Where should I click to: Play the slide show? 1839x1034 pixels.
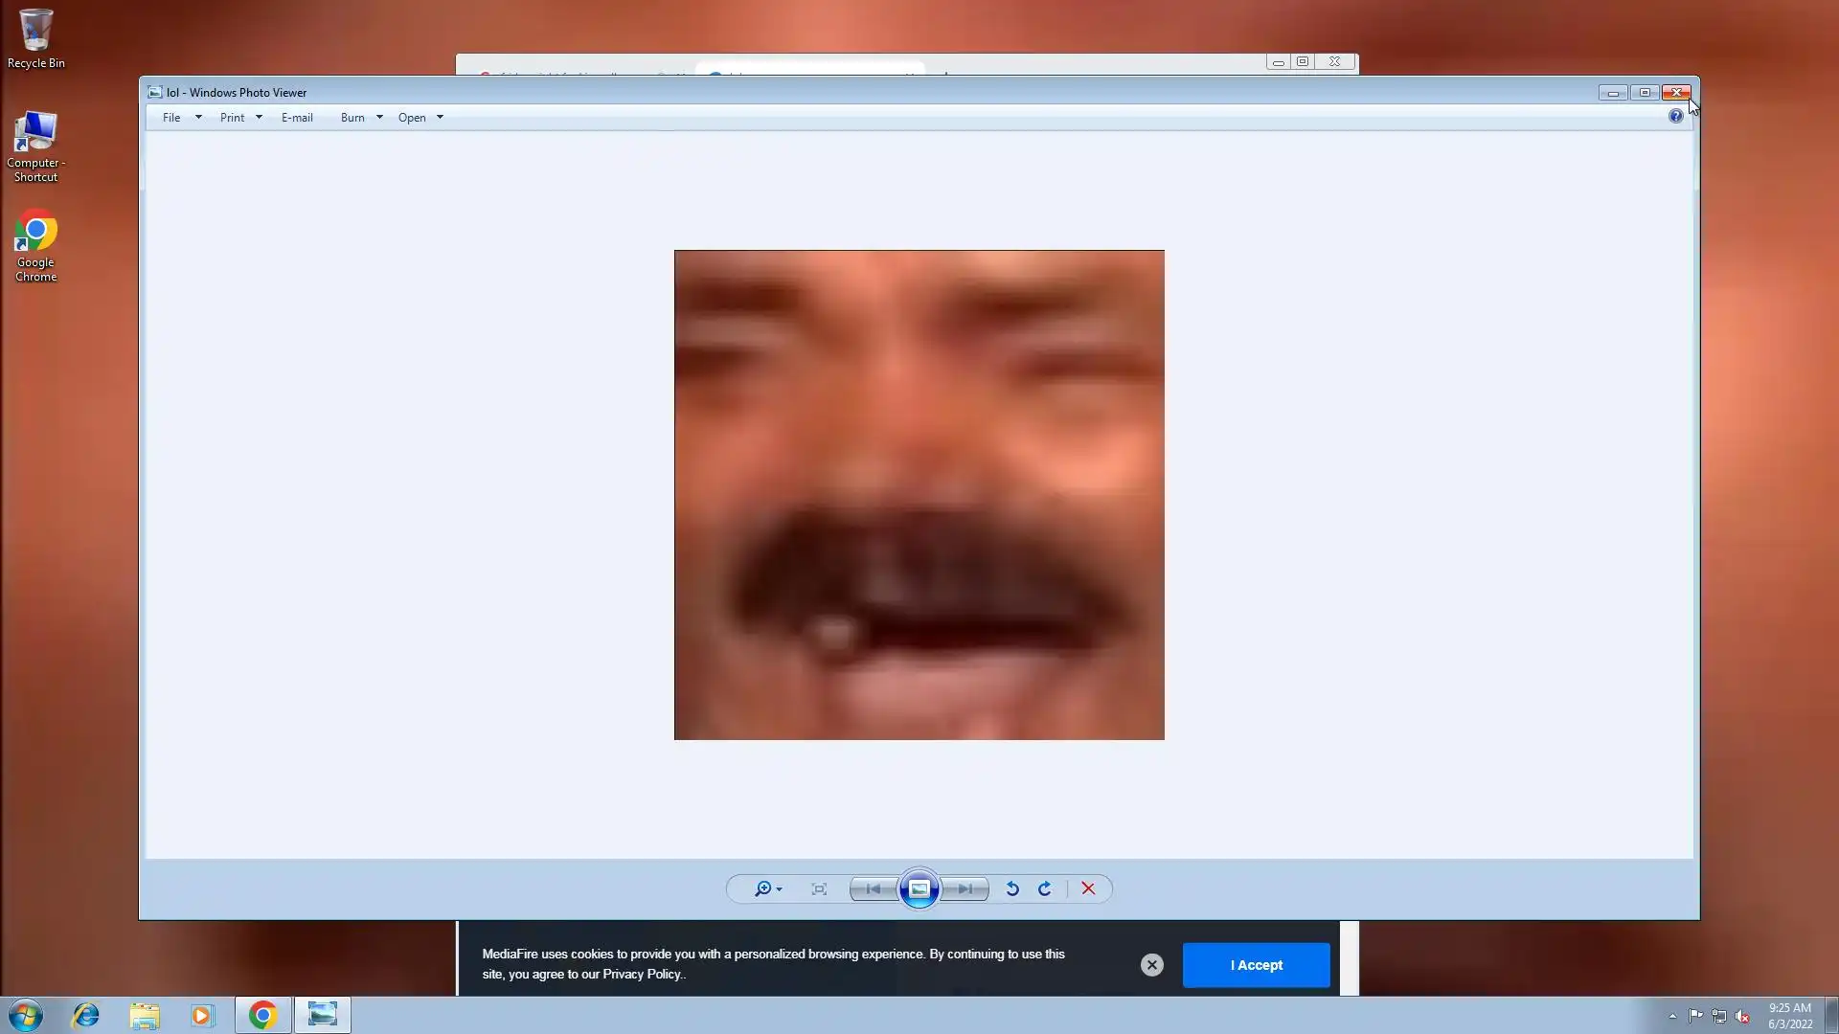(919, 889)
